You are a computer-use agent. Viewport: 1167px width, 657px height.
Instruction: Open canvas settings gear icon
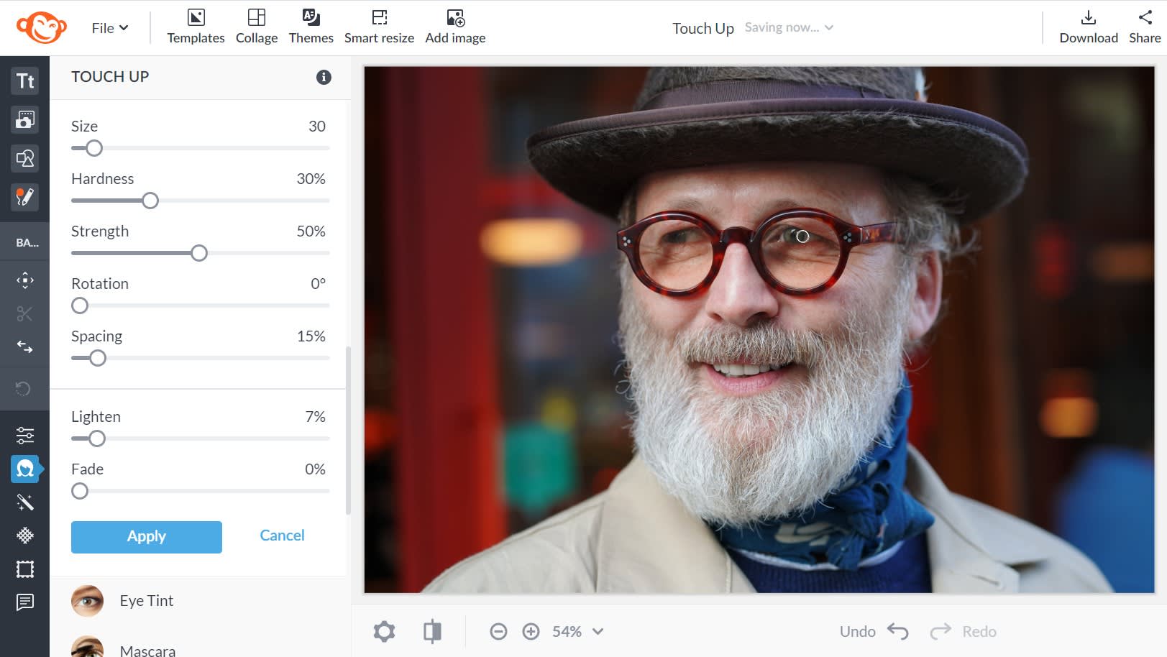(384, 632)
